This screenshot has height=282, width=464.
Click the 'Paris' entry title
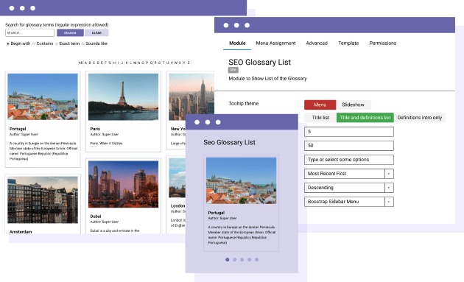[95, 129]
